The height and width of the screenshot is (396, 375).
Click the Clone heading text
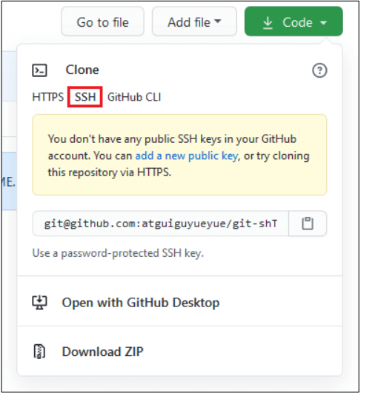[x=82, y=70]
